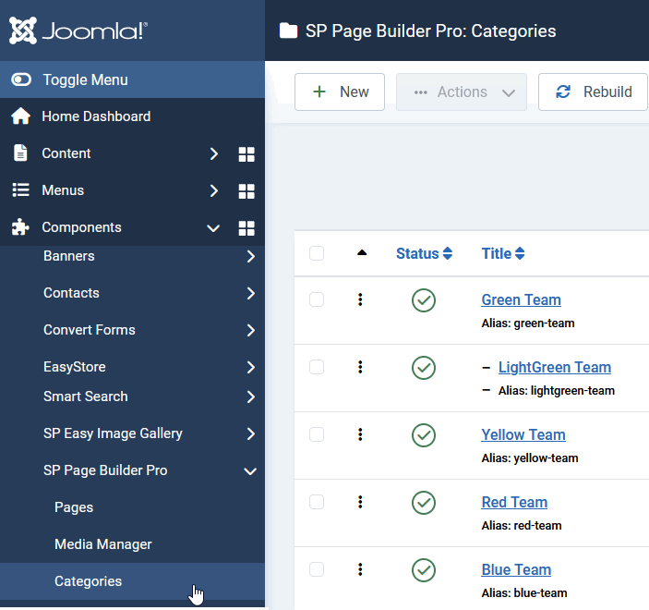Click Blue Team reorder dots handle
649x610 pixels.
[x=360, y=569]
